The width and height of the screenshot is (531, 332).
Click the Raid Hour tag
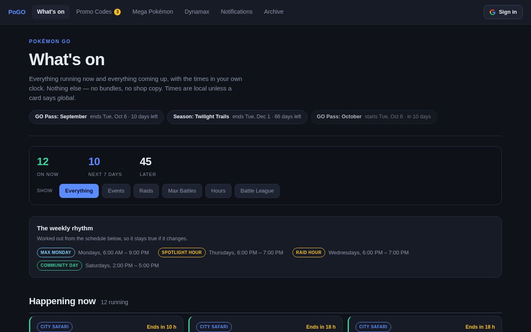(x=309, y=253)
